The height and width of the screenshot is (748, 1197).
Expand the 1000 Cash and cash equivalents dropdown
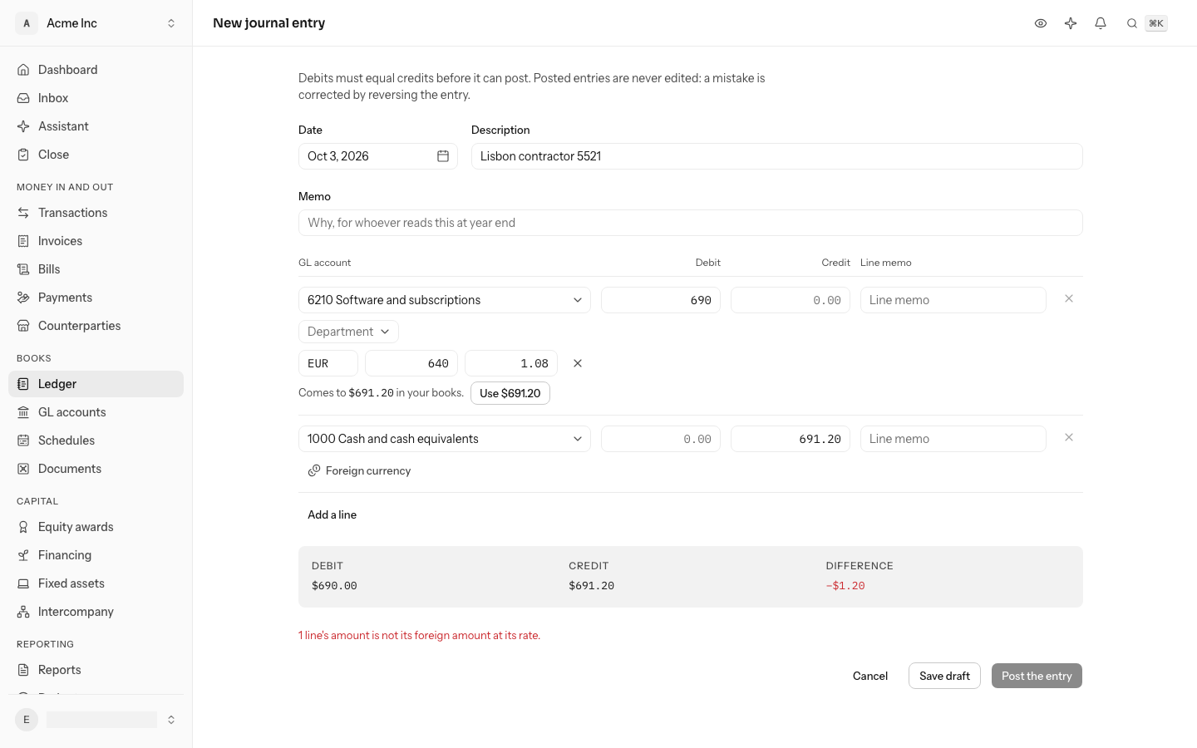point(445,439)
